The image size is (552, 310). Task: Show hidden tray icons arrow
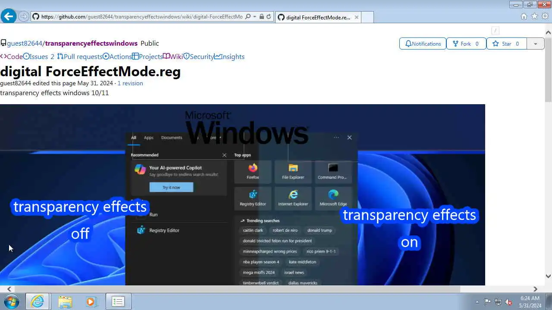pyautogui.click(x=477, y=302)
